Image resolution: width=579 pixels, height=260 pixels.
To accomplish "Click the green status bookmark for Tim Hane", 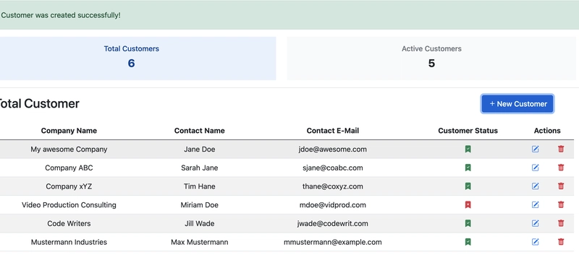I will click(x=468, y=186).
